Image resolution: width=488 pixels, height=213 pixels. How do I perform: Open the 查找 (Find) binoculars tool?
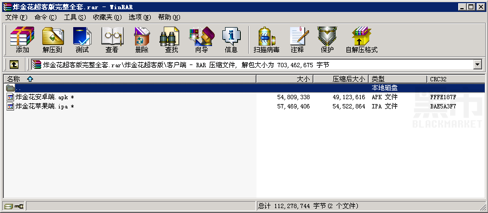coord(171,40)
